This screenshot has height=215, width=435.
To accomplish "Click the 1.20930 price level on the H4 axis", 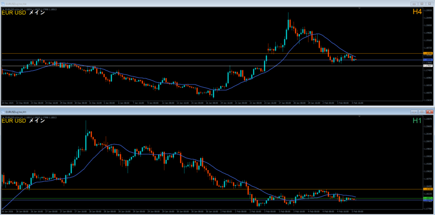I will click(x=428, y=11).
